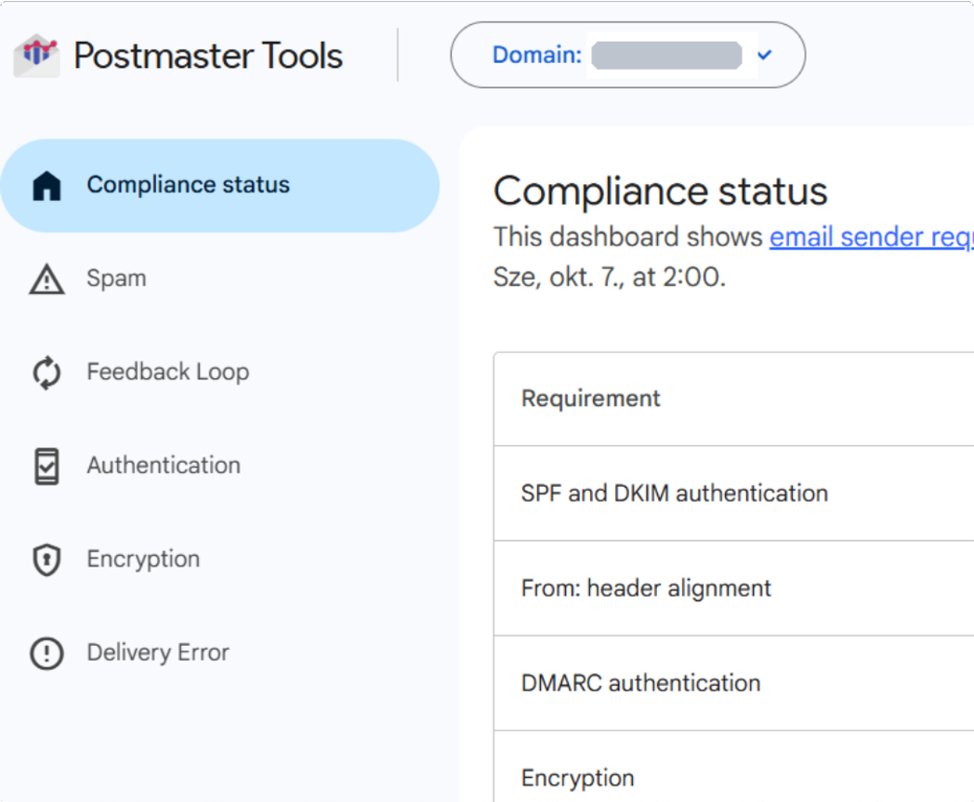
Task: Click the Postmaster Tools envelope logo
Action: [36, 55]
